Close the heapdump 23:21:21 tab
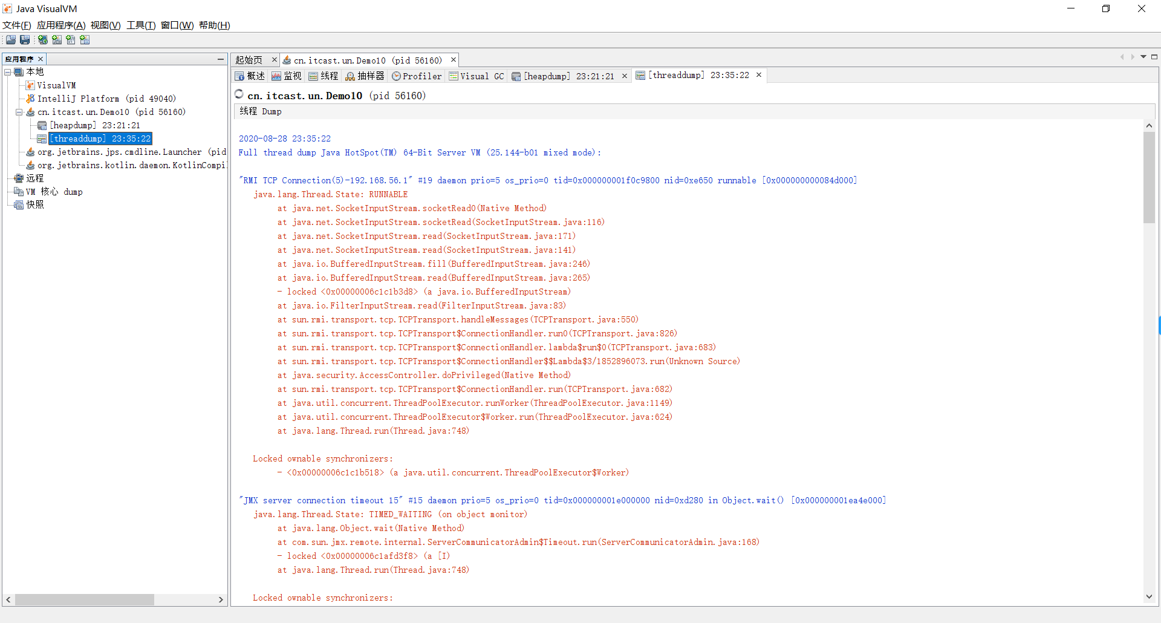The image size is (1161, 623). tap(625, 76)
